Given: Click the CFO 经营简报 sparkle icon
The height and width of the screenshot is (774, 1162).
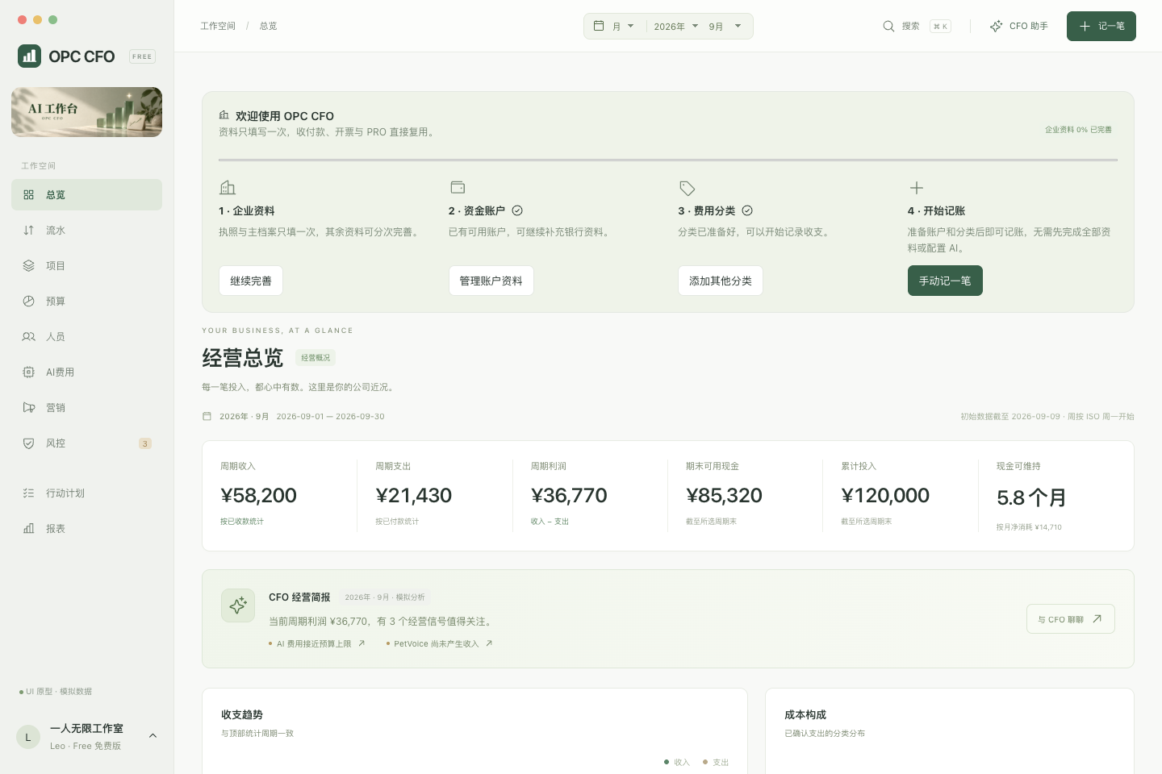Looking at the screenshot, I should [238, 605].
